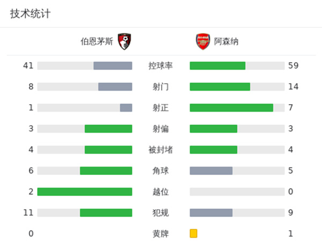Select the 技术统计 heading tab
The height and width of the screenshot is (248, 322).
pos(30,14)
